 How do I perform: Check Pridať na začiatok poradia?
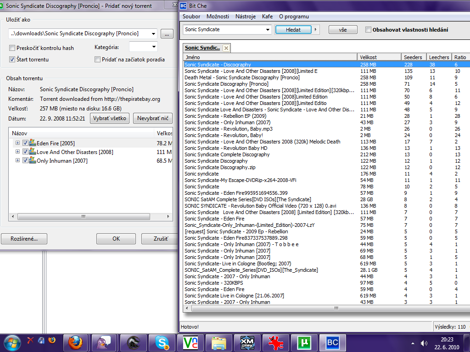click(x=97, y=59)
